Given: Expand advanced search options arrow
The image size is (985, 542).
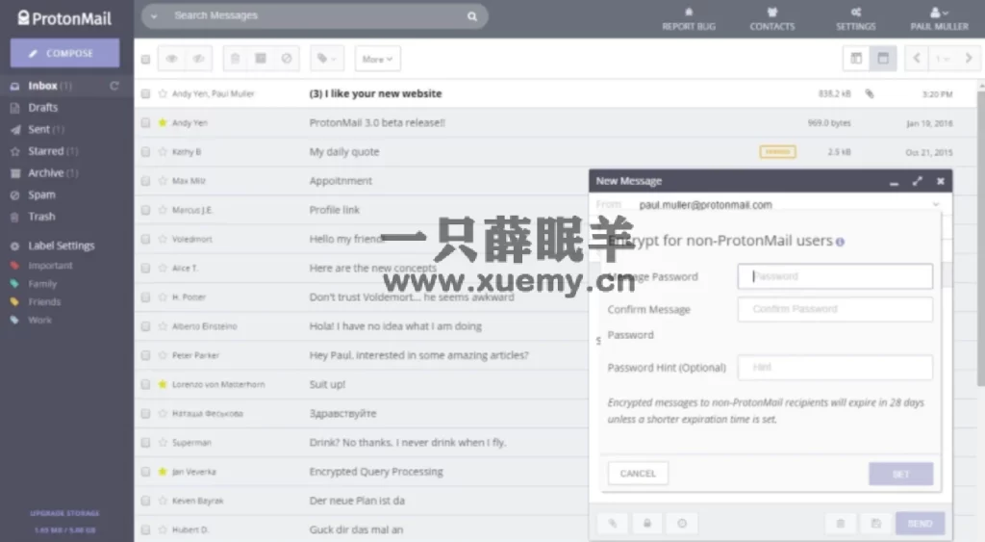Looking at the screenshot, I should 154,16.
